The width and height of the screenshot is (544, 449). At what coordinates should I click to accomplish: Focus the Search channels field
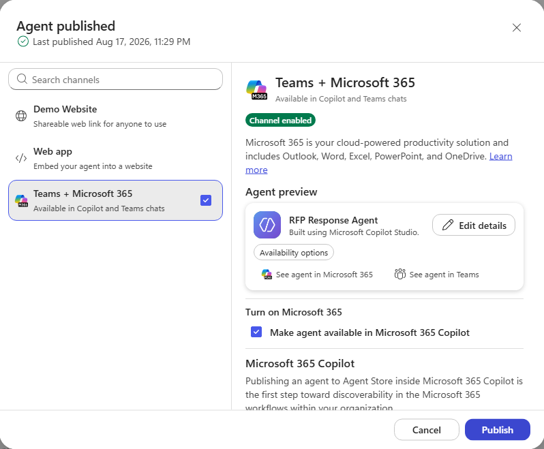pos(115,80)
